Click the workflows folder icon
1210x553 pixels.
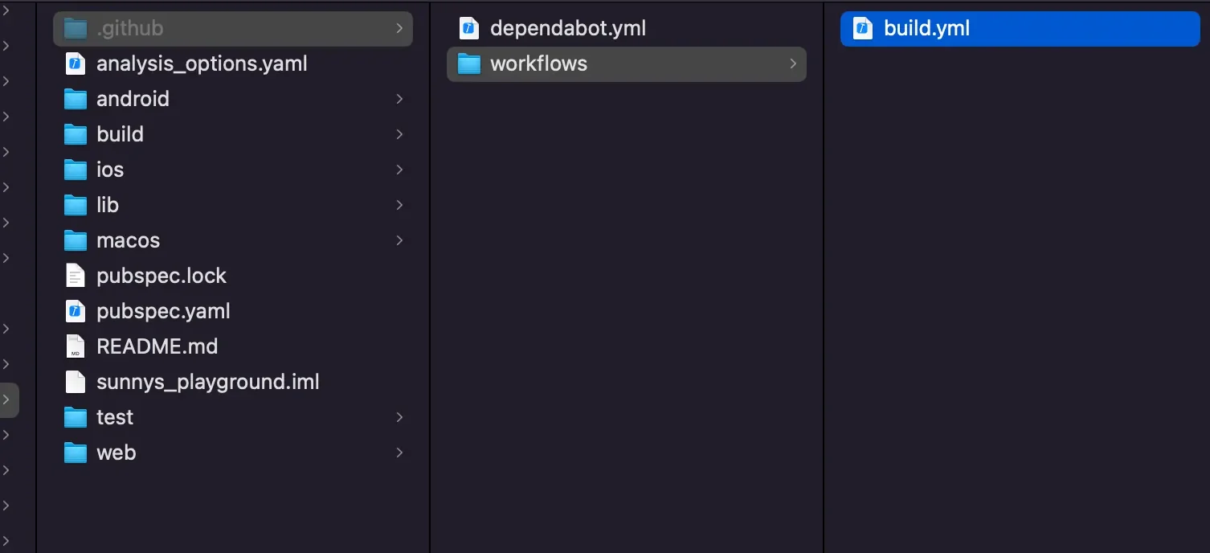click(x=469, y=63)
